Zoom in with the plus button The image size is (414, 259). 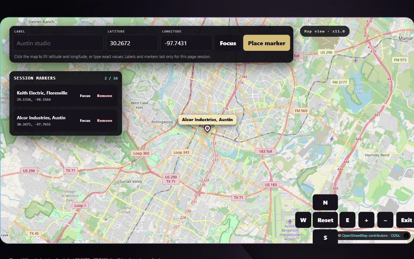pyautogui.click(x=366, y=220)
